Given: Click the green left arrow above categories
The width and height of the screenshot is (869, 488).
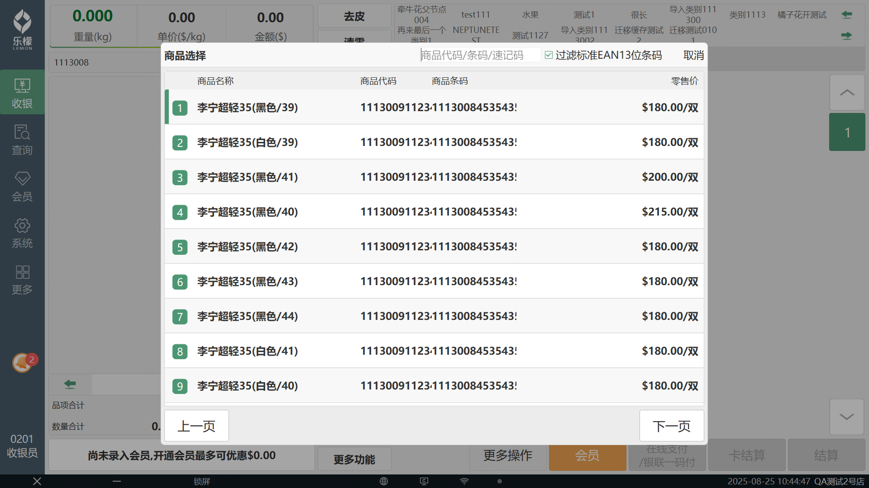Looking at the screenshot, I should click(x=846, y=14).
